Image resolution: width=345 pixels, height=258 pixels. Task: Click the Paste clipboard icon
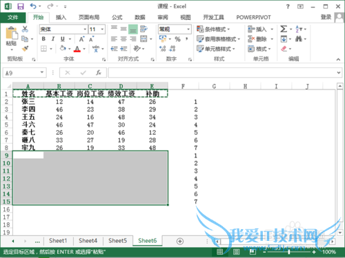(x=12, y=33)
